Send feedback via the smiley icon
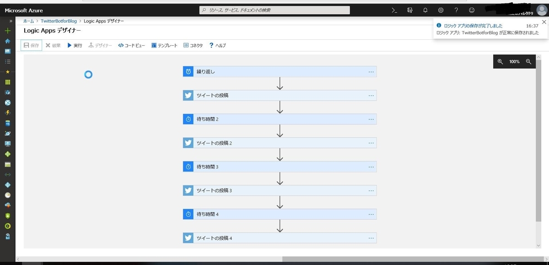 (472, 10)
